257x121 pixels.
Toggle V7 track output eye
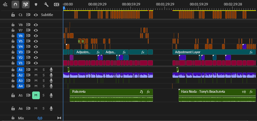36,30
